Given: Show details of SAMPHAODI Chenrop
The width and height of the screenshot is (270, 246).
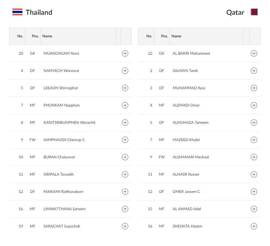Looking at the screenshot, I should click(125, 140).
